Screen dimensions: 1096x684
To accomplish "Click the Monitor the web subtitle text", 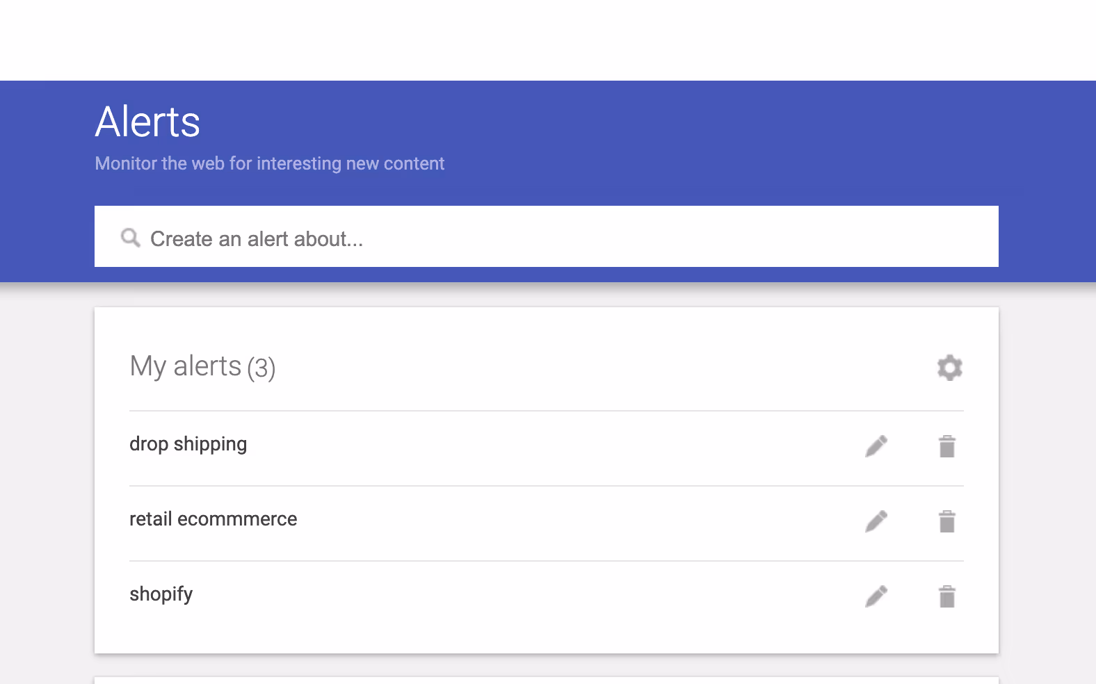I will [x=270, y=163].
